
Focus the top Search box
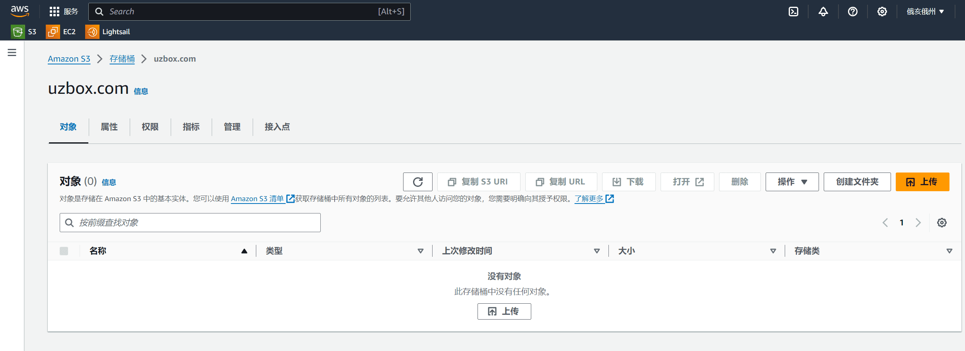tap(250, 12)
